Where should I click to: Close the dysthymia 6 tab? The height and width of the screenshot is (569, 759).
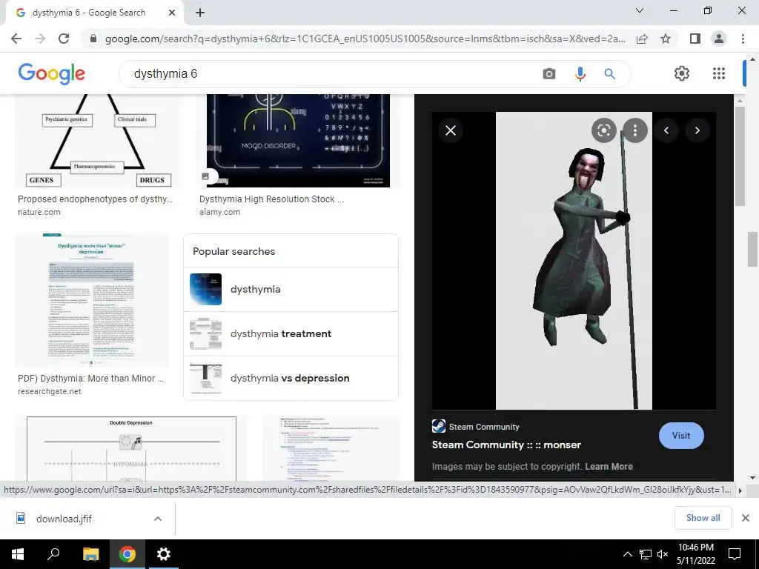(171, 13)
